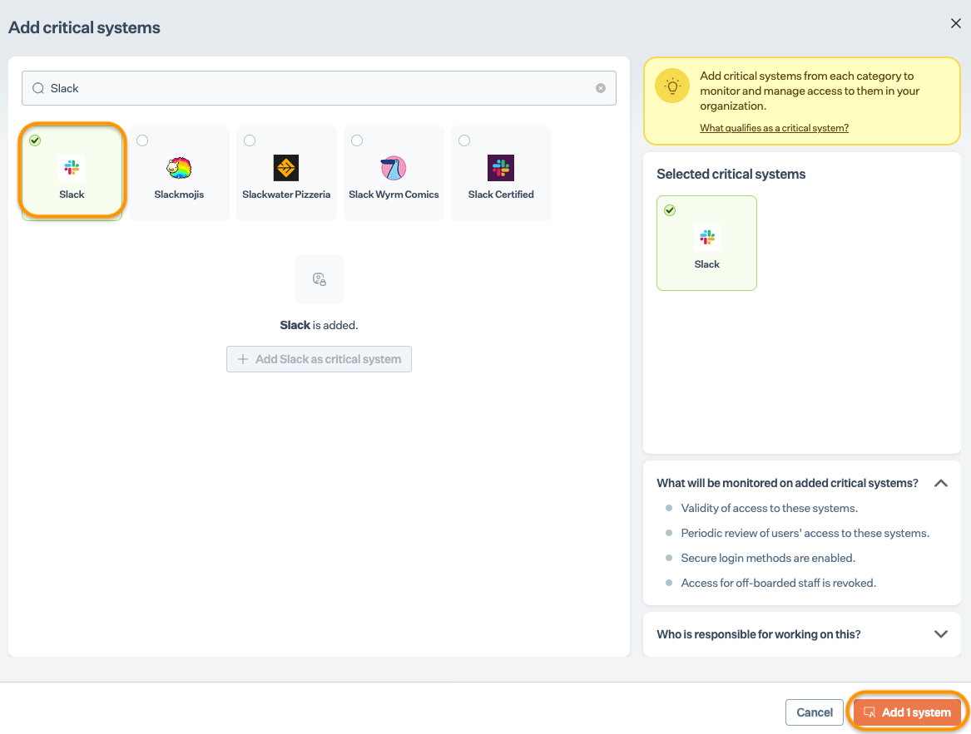Click the 'Slackmojis' card label
The image size is (971, 734).
point(179,195)
